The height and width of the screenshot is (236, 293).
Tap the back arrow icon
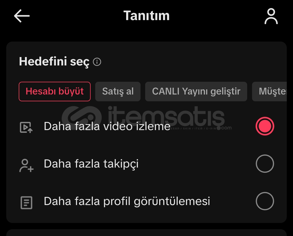[22, 16]
